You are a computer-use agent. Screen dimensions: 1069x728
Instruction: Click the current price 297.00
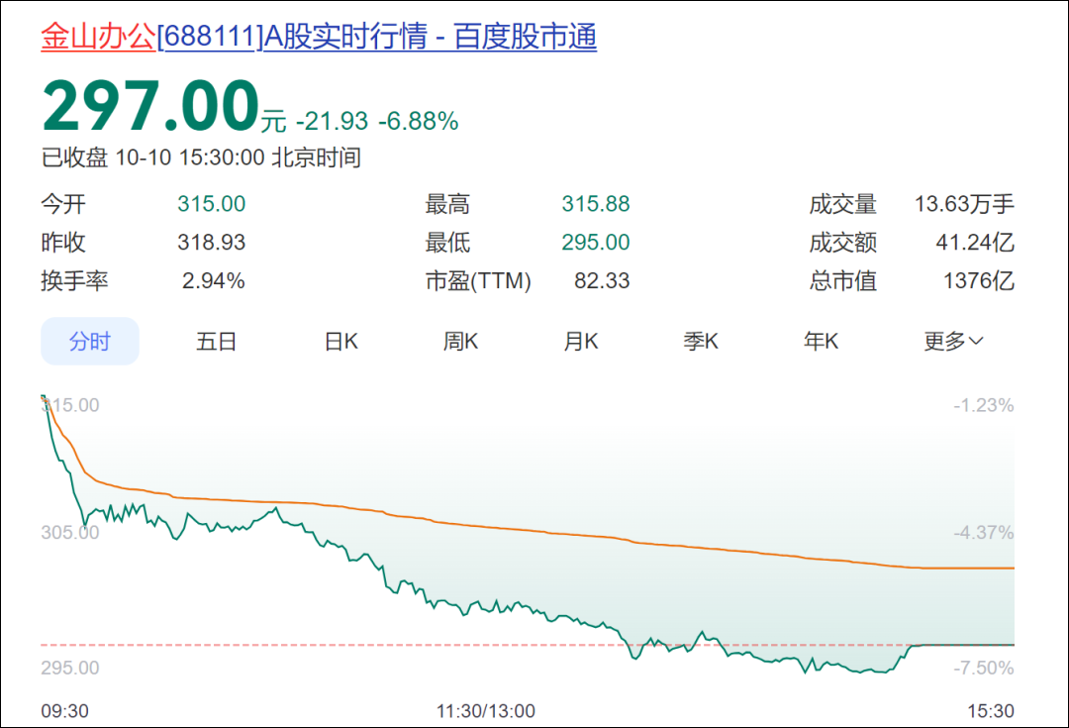tap(150, 106)
